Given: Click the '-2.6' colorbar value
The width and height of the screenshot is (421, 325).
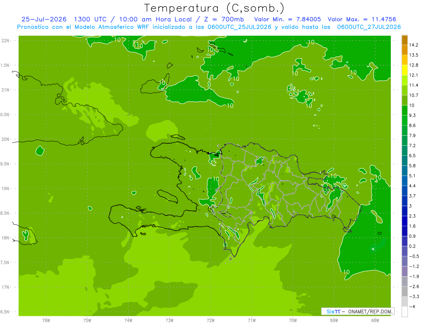Looking at the screenshot, I should click(414, 286).
